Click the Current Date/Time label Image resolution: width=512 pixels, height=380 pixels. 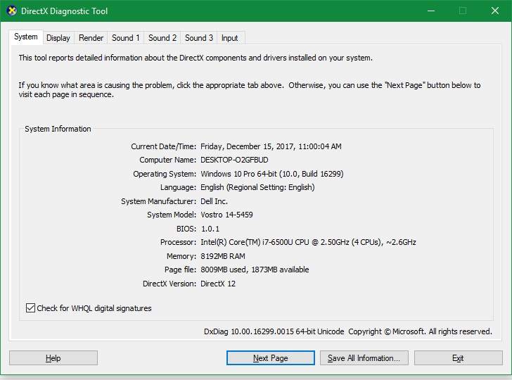[164, 146]
